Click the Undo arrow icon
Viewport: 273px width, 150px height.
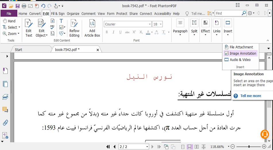[x=43, y=6]
